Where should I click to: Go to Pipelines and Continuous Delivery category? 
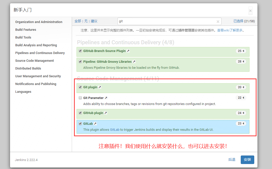coord(40,53)
